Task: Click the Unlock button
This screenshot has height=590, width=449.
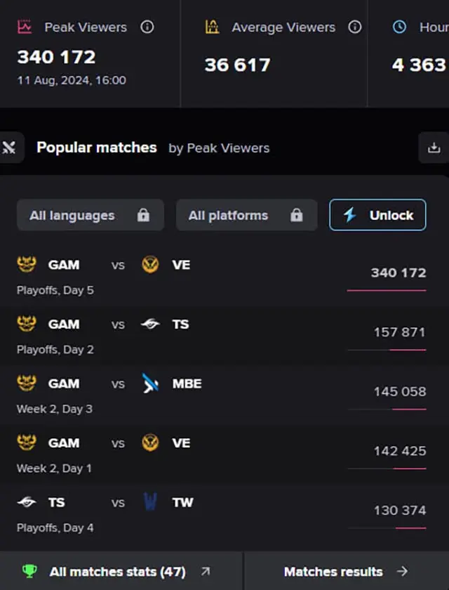Action: pyautogui.click(x=377, y=215)
